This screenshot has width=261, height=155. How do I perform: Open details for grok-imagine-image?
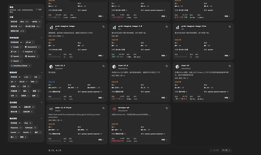(x=101, y=56)
